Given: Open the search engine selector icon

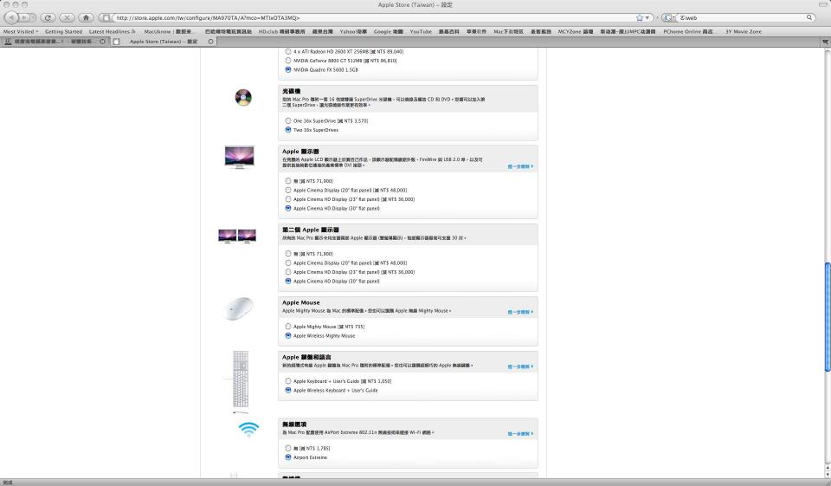Looking at the screenshot, I should pos(668,17).
